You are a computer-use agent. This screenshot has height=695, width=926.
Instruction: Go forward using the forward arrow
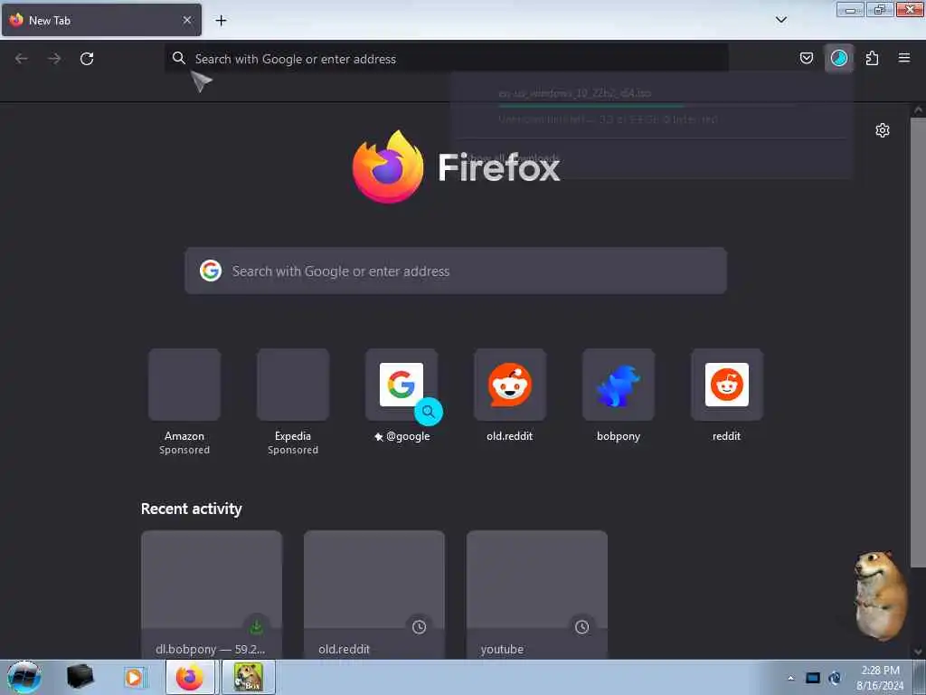click(x=54, y=59)
